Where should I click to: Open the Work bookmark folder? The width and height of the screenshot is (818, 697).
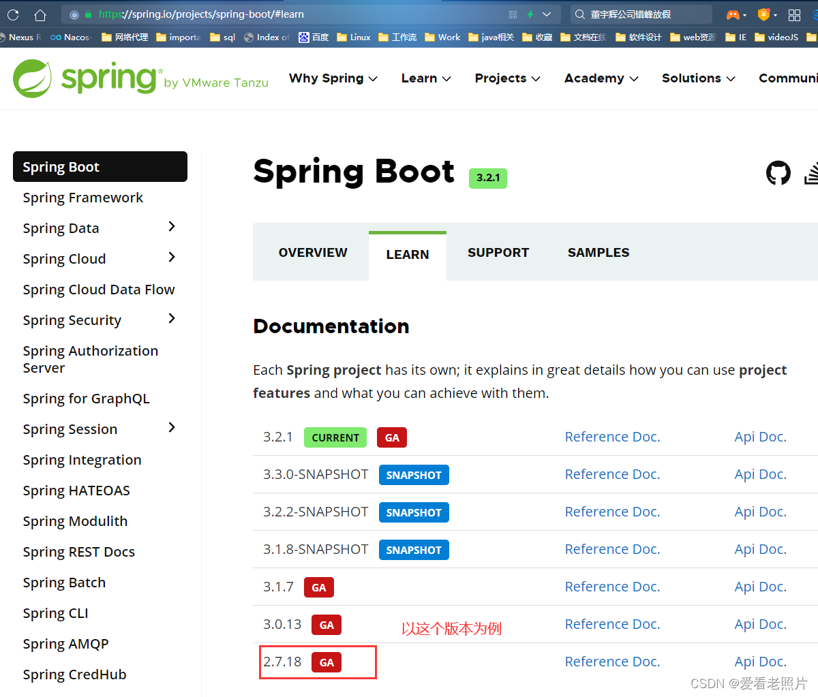click(442, 37)
